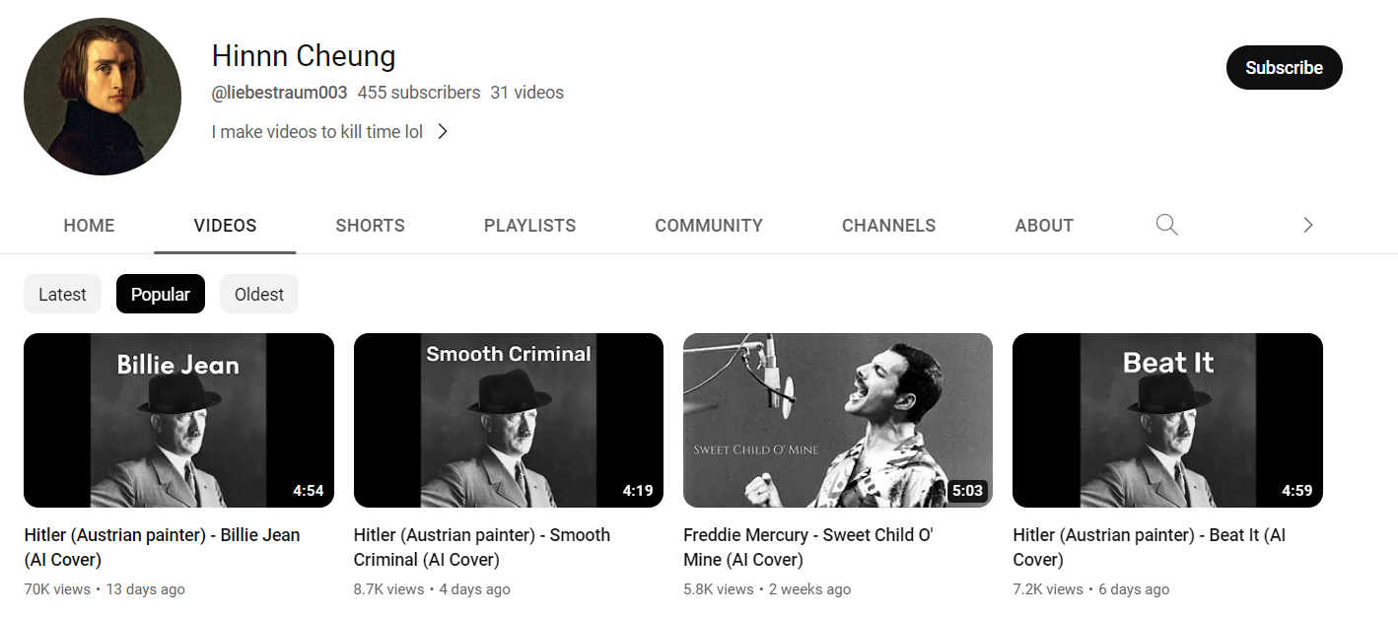
Task: View the Channels tab
Action: coord(888,226)
